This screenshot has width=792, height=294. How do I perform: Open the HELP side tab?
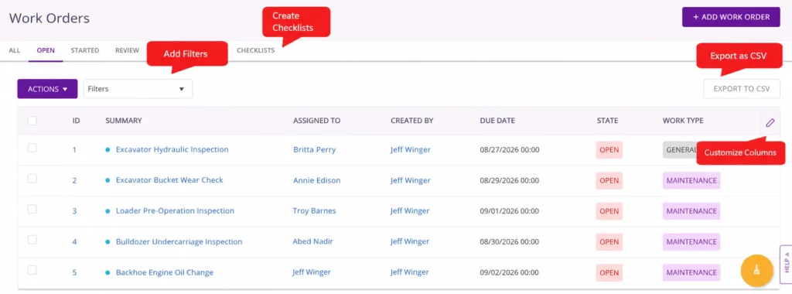tap(786, 265)
